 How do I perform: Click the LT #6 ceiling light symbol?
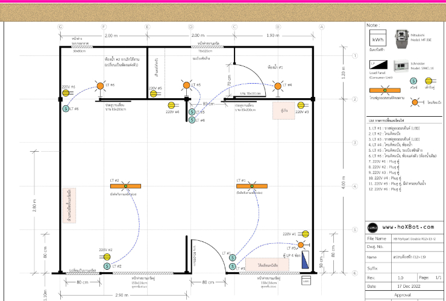pyautogui.click(x=101, y=86)
